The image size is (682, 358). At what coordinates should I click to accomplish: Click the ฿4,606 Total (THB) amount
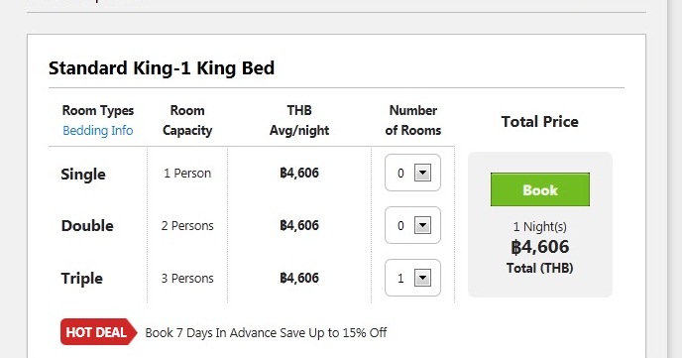(x=540, y=247)
